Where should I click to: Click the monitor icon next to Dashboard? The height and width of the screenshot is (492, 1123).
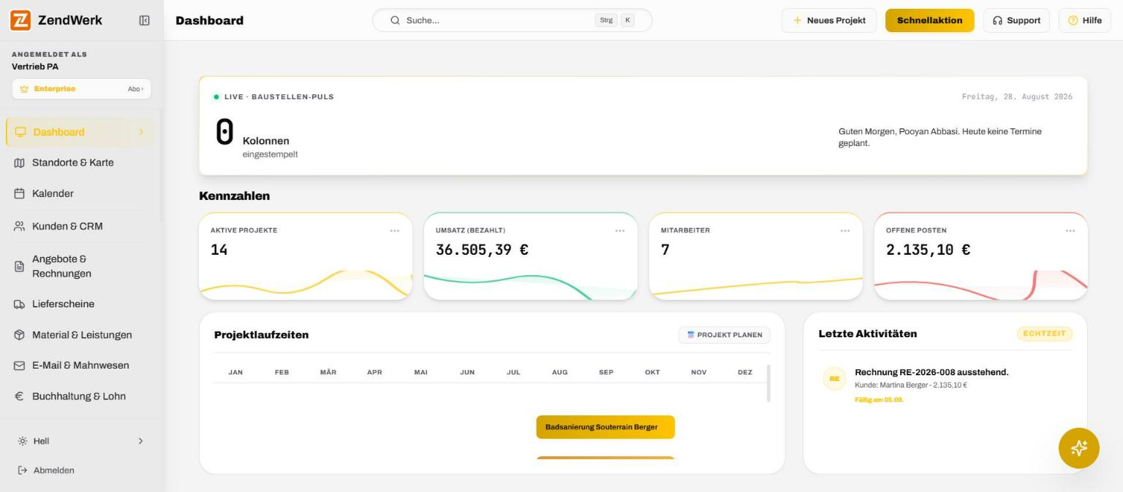pos(20,132)
